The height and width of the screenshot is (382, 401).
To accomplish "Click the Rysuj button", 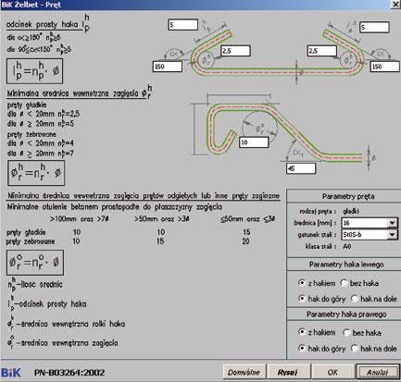I will (x=287, y=372).
